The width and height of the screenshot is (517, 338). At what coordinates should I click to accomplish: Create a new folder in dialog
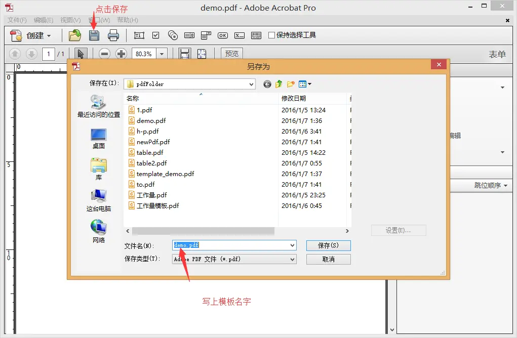point(291,84)
